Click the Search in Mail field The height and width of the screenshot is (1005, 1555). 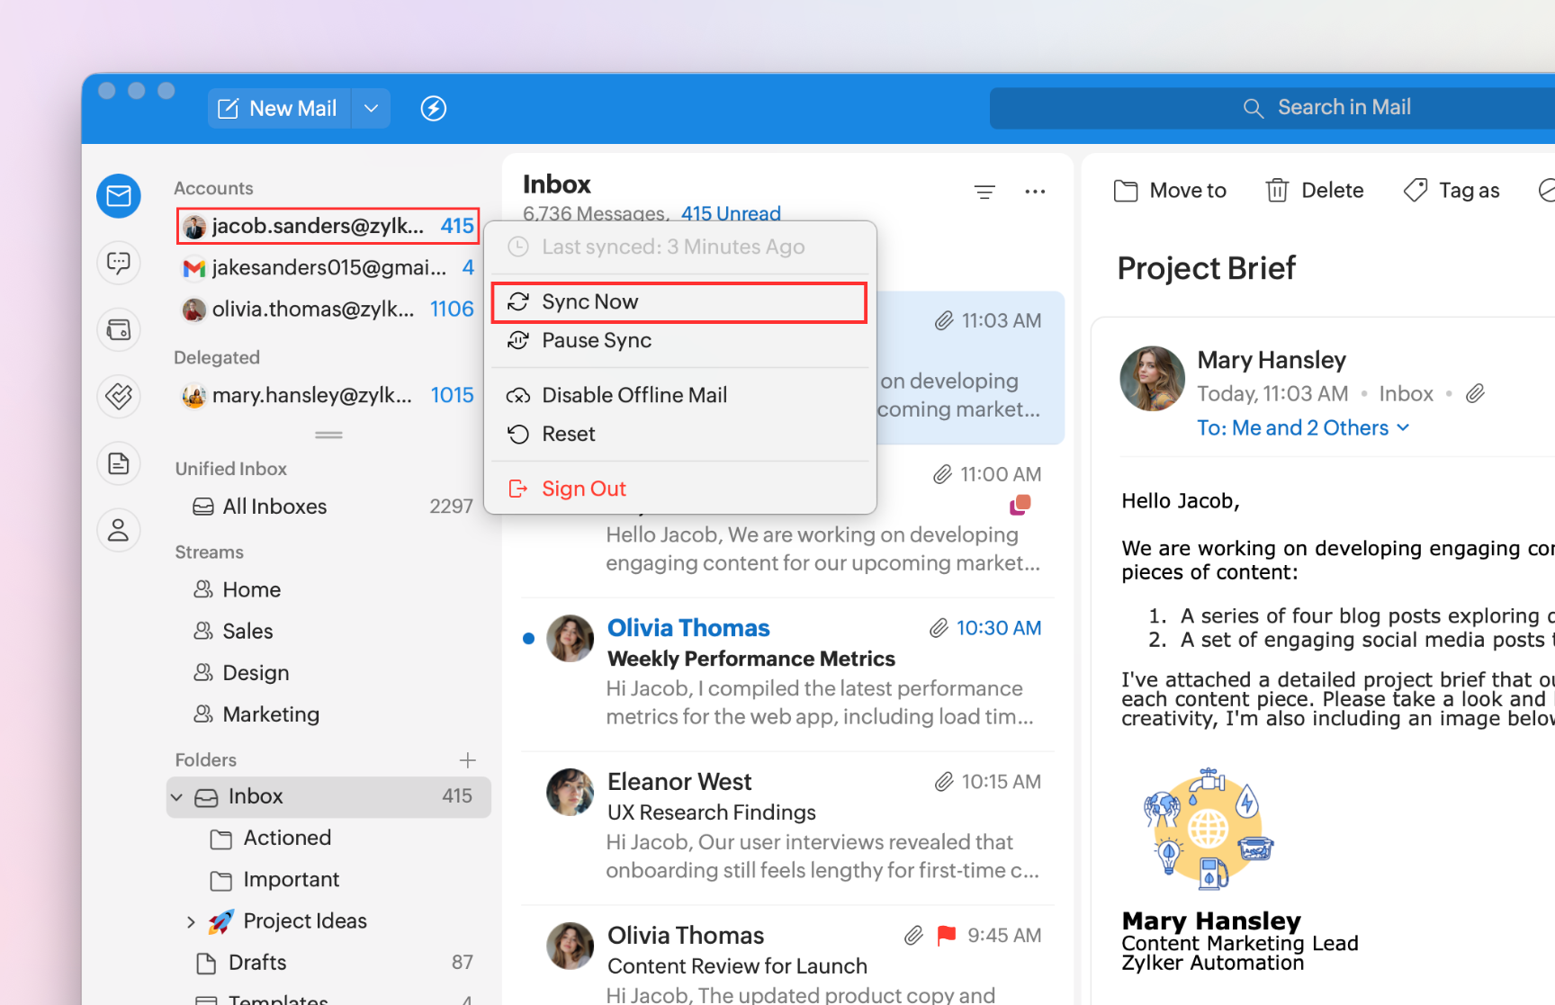point(1344,108)
